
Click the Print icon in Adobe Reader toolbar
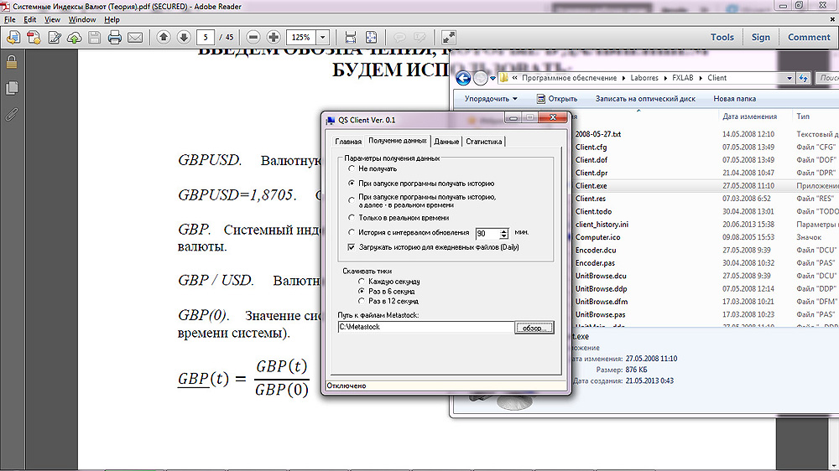pyautogui.click(x=115, y=37)
